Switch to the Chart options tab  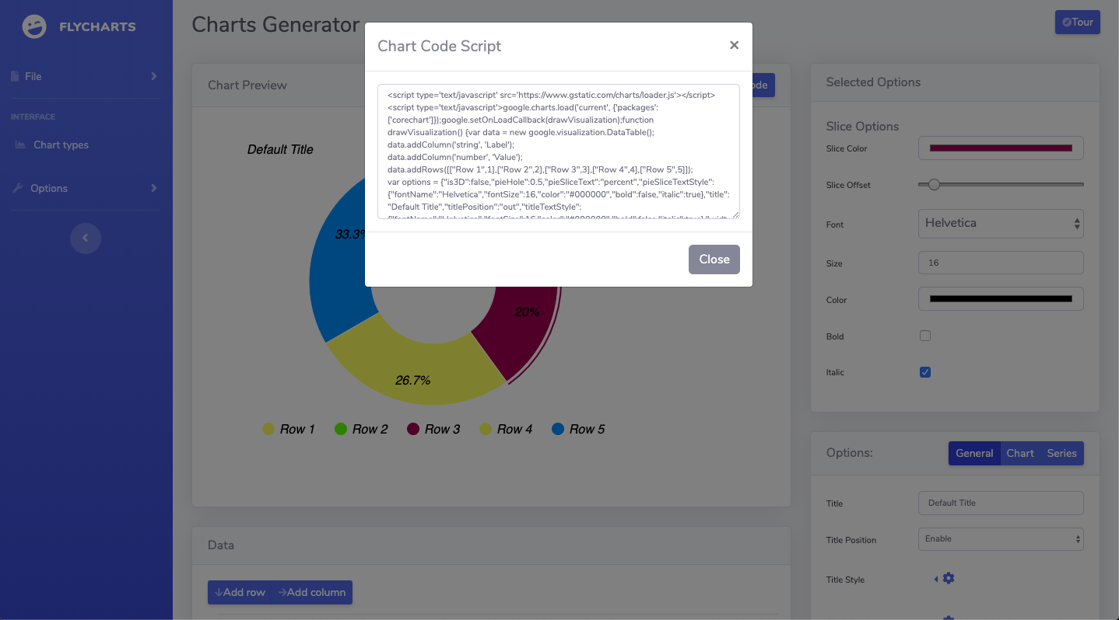(x=1020, y=454)
